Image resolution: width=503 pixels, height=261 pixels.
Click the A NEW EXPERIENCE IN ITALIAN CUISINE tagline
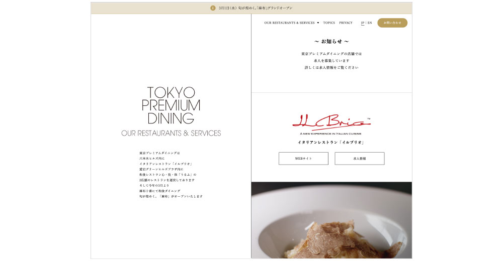click(x=331, y=134)
